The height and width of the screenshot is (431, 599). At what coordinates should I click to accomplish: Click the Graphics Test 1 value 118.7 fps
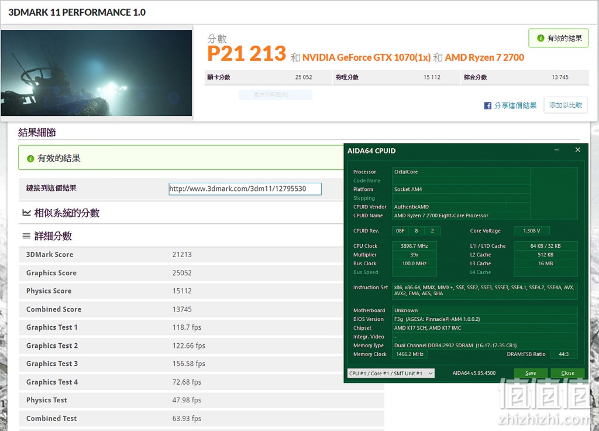coord(187,327)
